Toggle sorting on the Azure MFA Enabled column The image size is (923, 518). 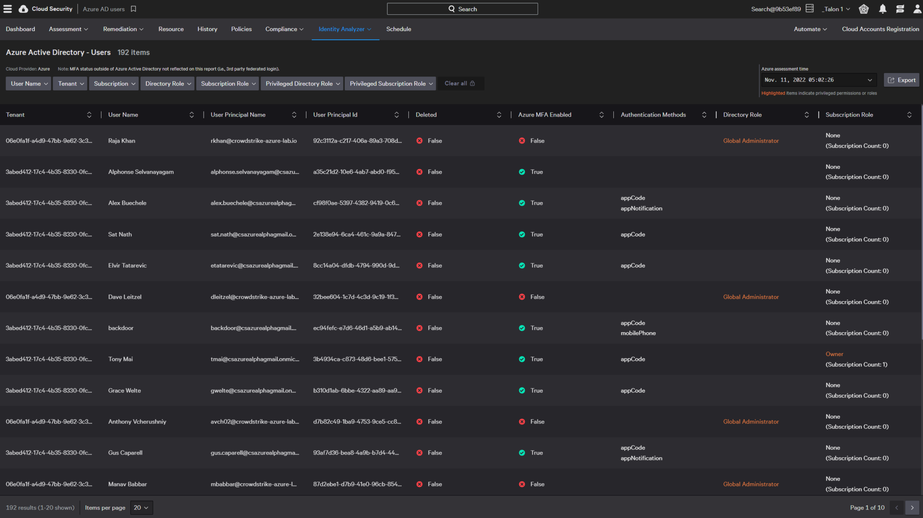pyautogui.click(x=602, y=114)
